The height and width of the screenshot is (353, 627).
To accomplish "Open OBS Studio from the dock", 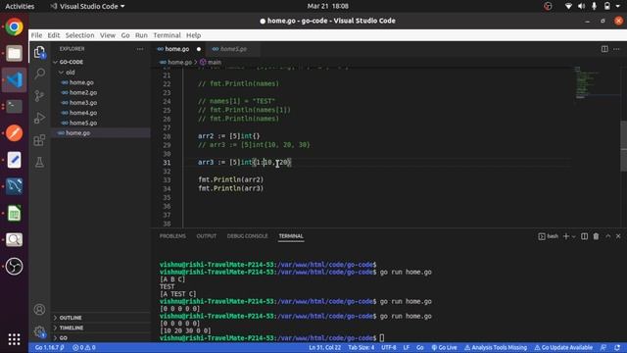I will [x=14, y=266].
